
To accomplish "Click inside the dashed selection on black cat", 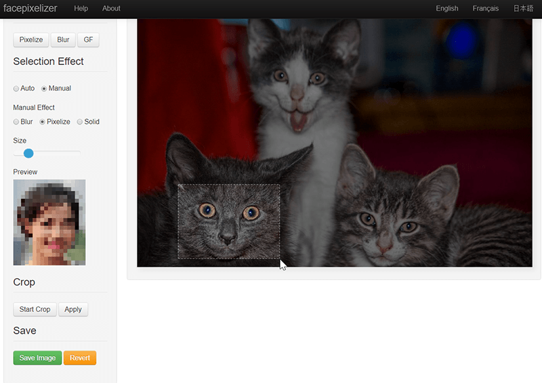I will click(x=229, y=222).
